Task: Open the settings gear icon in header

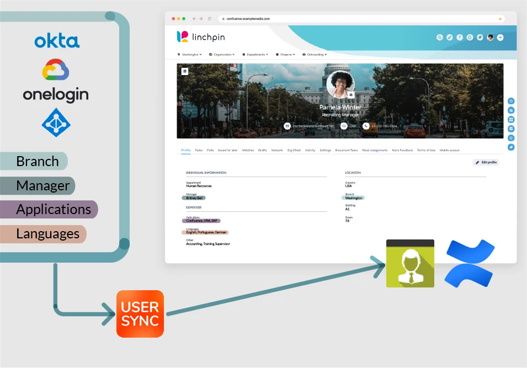Action: tap(470, 38)
